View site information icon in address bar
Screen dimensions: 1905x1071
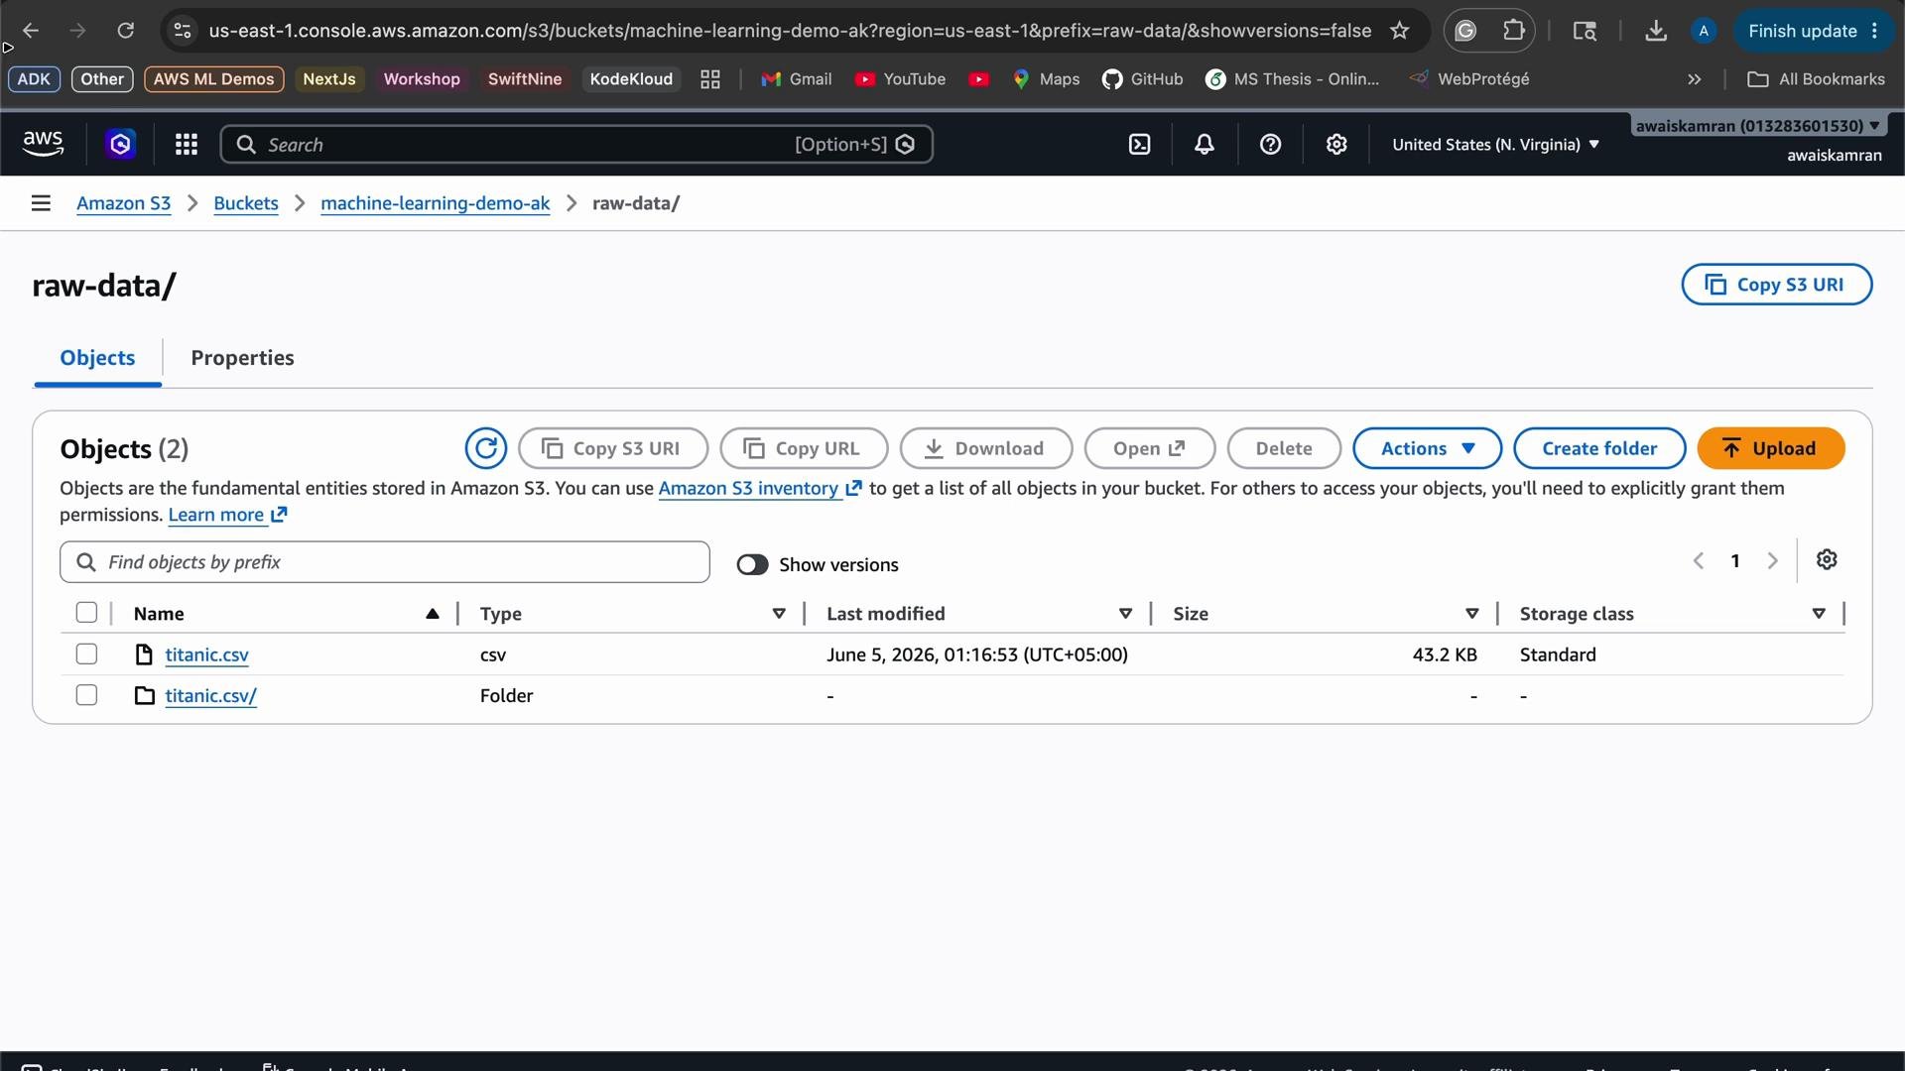tap(183, 31)
